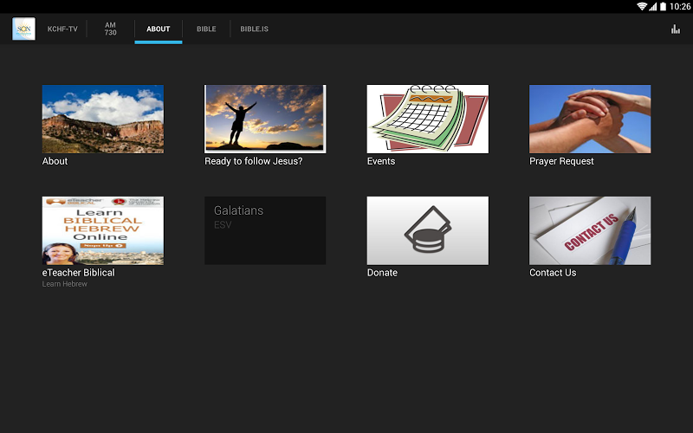Open the Contact Us card image

(x=590, y=230)
